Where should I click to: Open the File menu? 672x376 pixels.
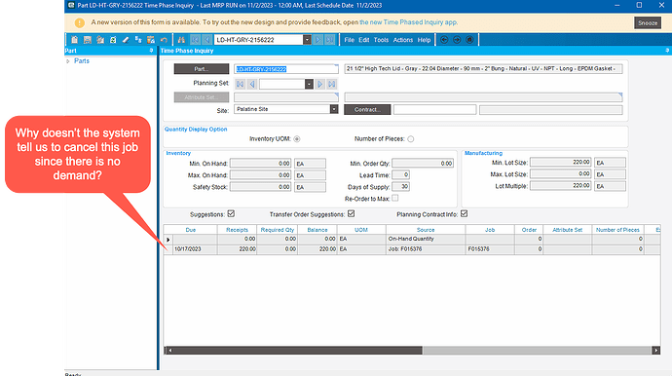[x=350, y=40]
